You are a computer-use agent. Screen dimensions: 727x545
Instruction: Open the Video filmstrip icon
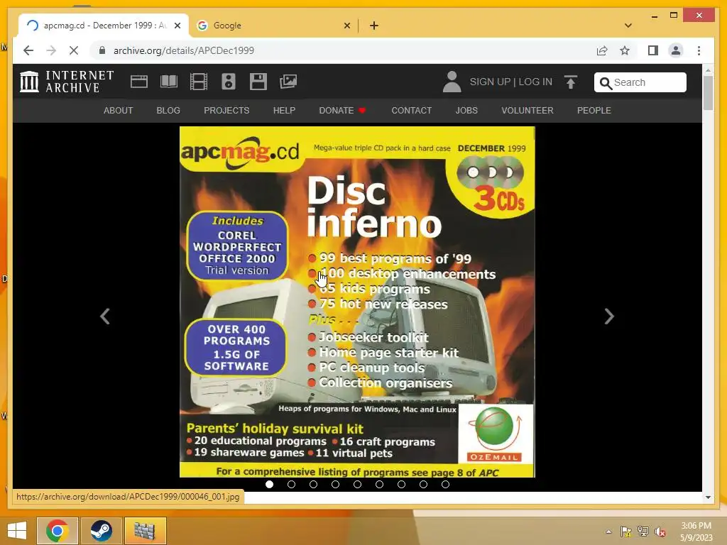[x=199, y=82]
